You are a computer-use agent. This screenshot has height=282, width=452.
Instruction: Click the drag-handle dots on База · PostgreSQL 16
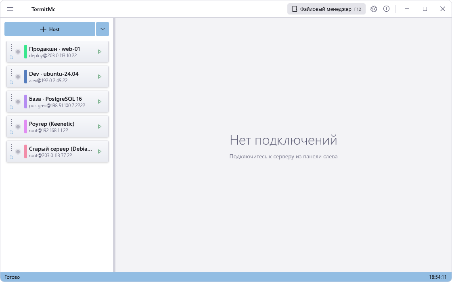pos(12,107)
